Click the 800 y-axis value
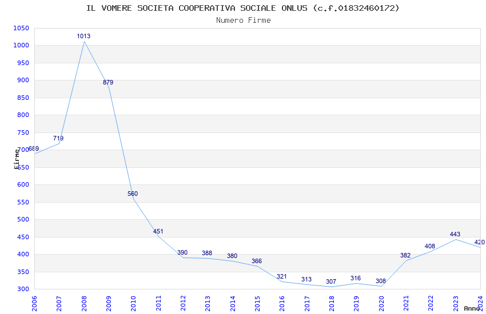486x314 pixels. pyautogui.click(x=23, y=115)
